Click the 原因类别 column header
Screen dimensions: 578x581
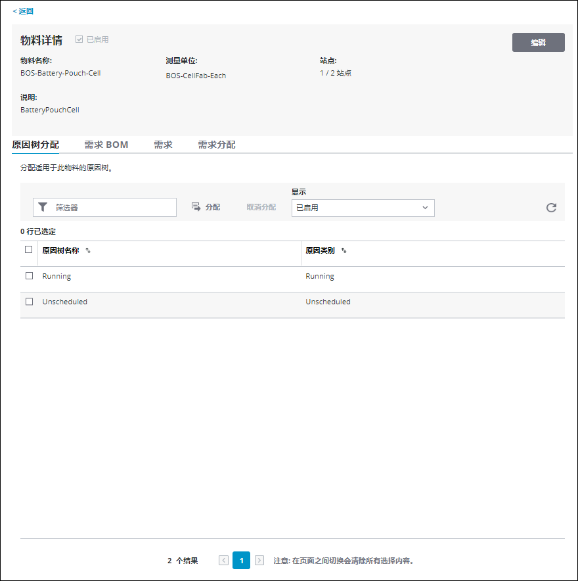[321, 250]
